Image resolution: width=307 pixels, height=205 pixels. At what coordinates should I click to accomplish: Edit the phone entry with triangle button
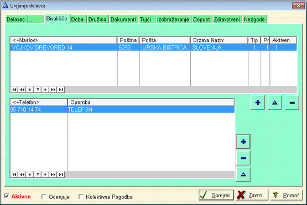click(243, 174)
